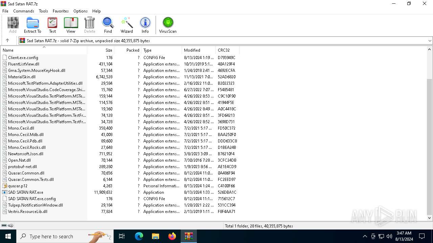Open the View file tool
The image size is (433, 243).
pyautogui.click(x=71, y=25)
